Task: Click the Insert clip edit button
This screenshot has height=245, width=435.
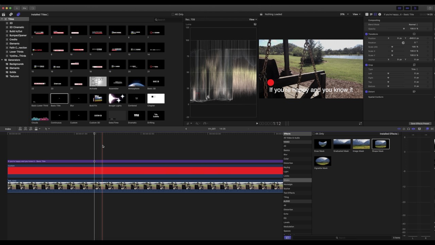Action: click(25, 129)
